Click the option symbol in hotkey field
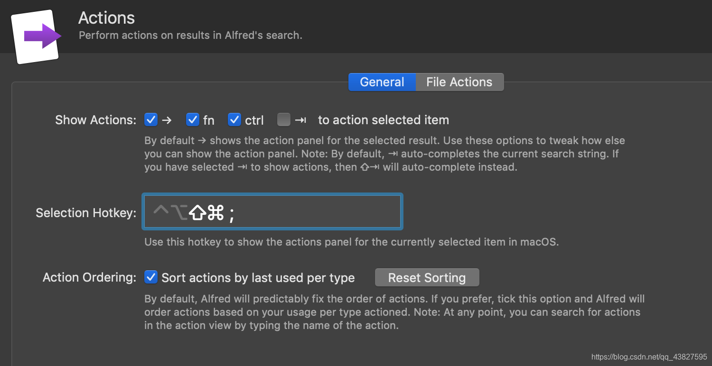712x366 pixels. (x=179, y=213)
